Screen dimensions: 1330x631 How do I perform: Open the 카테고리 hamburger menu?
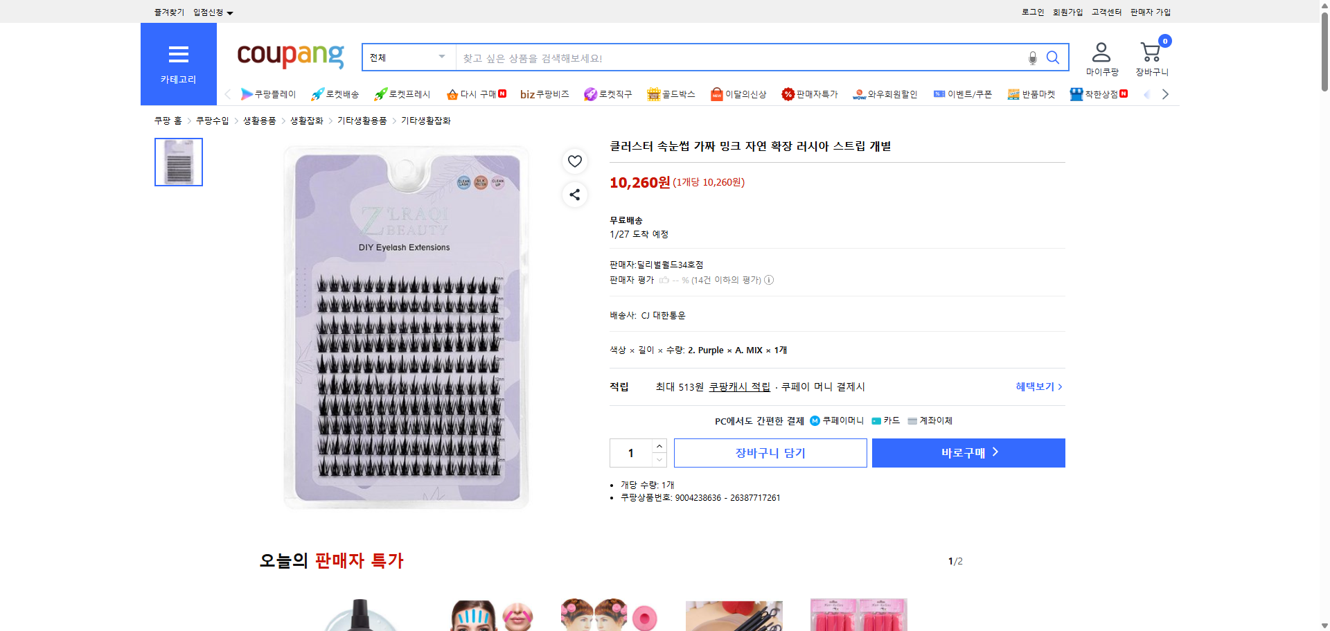178,55
